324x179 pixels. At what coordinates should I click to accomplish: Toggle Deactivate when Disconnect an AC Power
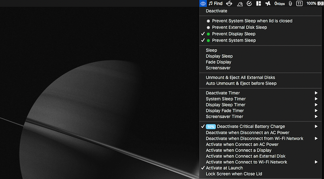(x=260, y=133)
